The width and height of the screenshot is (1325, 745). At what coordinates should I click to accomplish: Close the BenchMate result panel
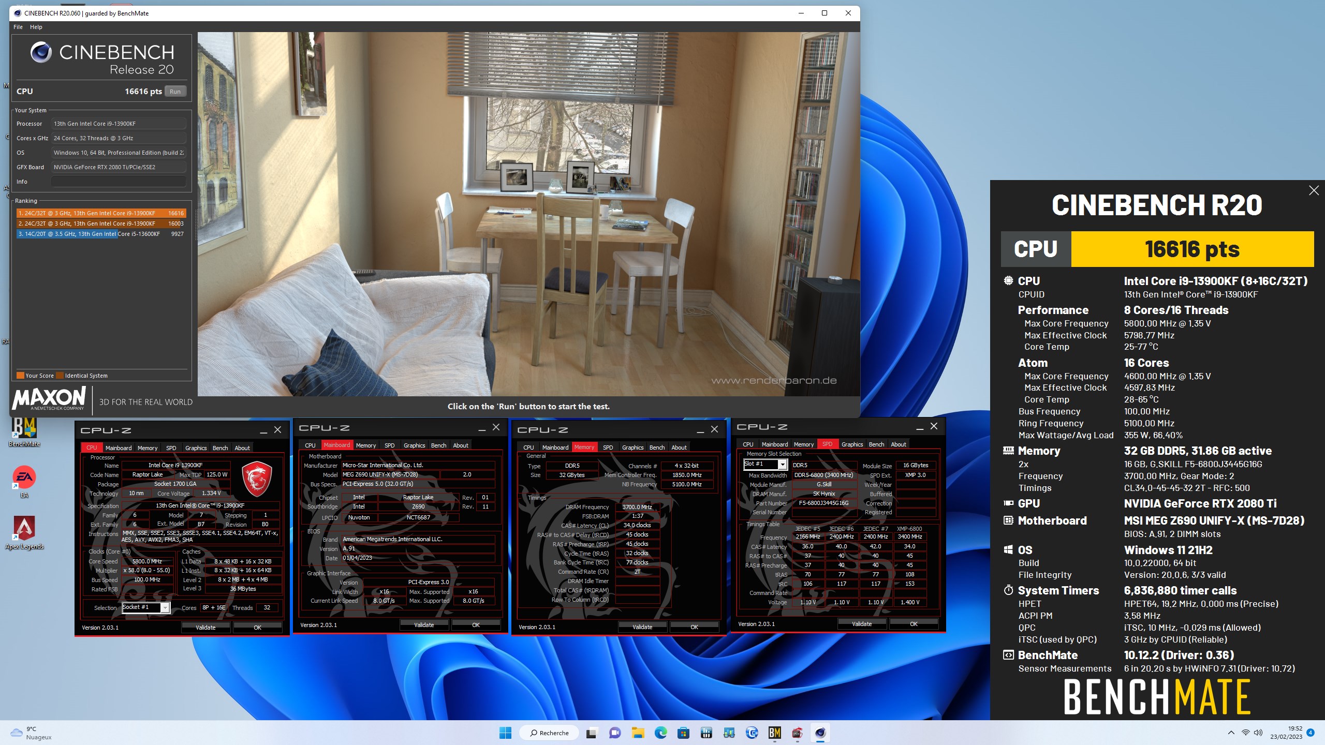click(x=1314, y=190)
